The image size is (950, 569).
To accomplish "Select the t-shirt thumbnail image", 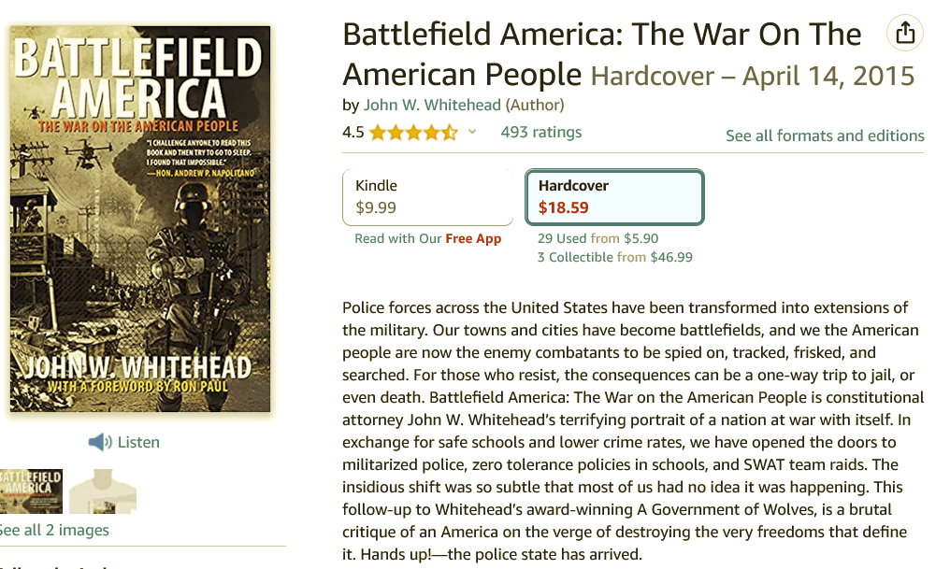I will pyautogui.click(x=102, y=491).
